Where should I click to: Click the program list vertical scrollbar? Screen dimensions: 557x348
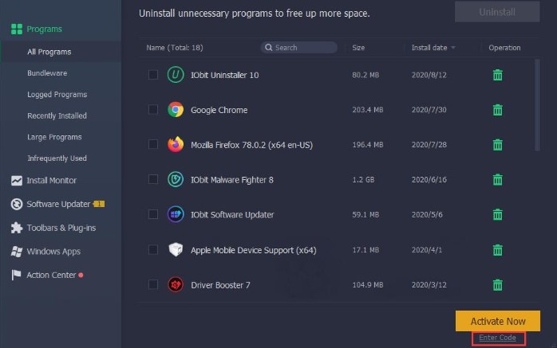537,105
